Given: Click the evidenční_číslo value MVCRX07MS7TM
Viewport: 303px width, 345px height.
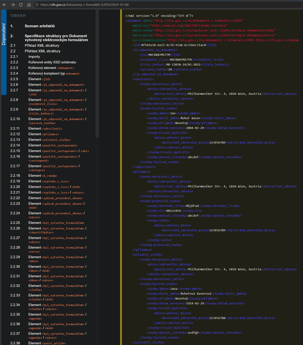Looking at the screenshot, I should (181, 60).
